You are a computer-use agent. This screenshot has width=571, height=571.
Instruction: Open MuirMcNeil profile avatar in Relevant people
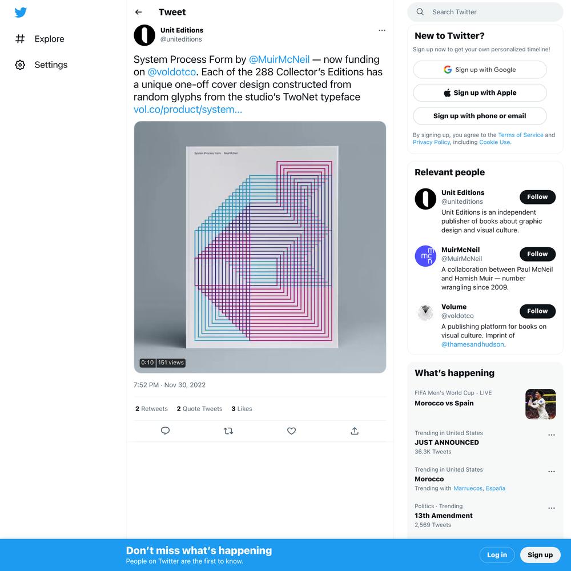point(425,256)
